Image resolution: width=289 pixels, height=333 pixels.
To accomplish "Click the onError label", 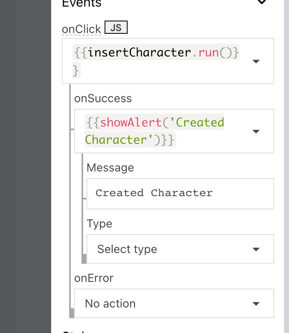I will pyautogui.click(x=94, y=278).
